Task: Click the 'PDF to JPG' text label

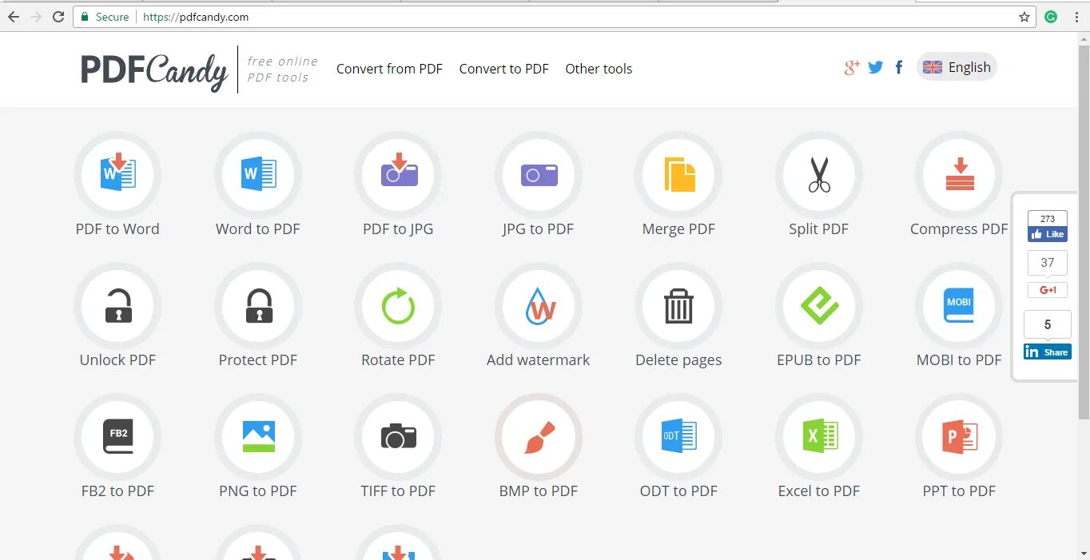Action: 398,229
